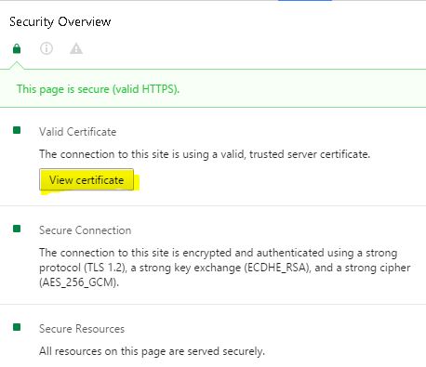Viewport: 426px width, 367px height.
Task: Open the View certificate button
Action: (87, 179)
